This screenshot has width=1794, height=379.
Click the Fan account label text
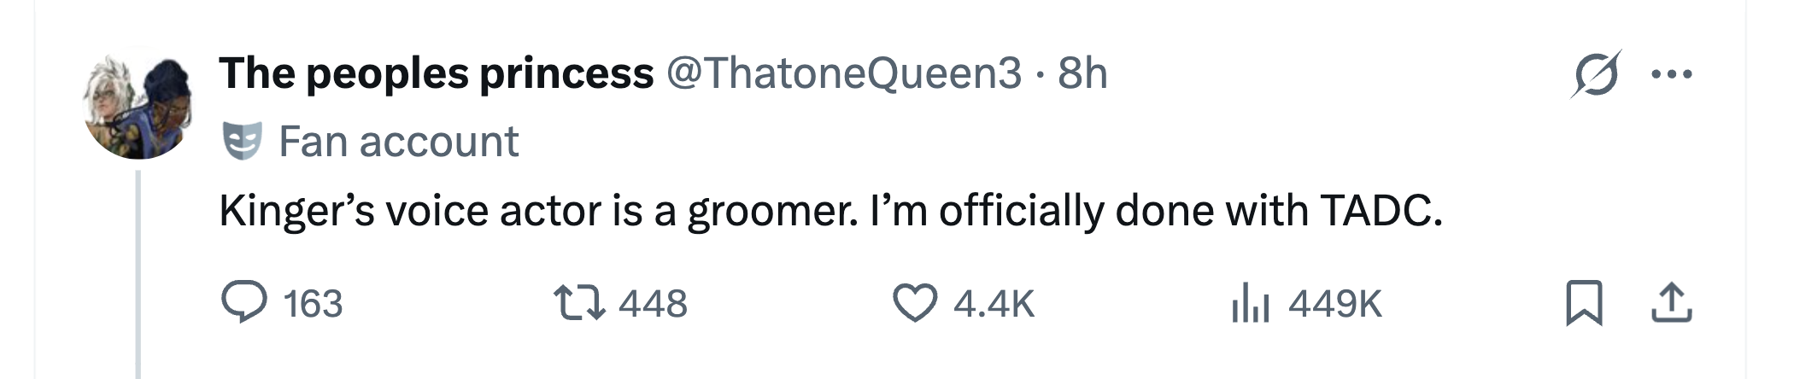point(399,141)
